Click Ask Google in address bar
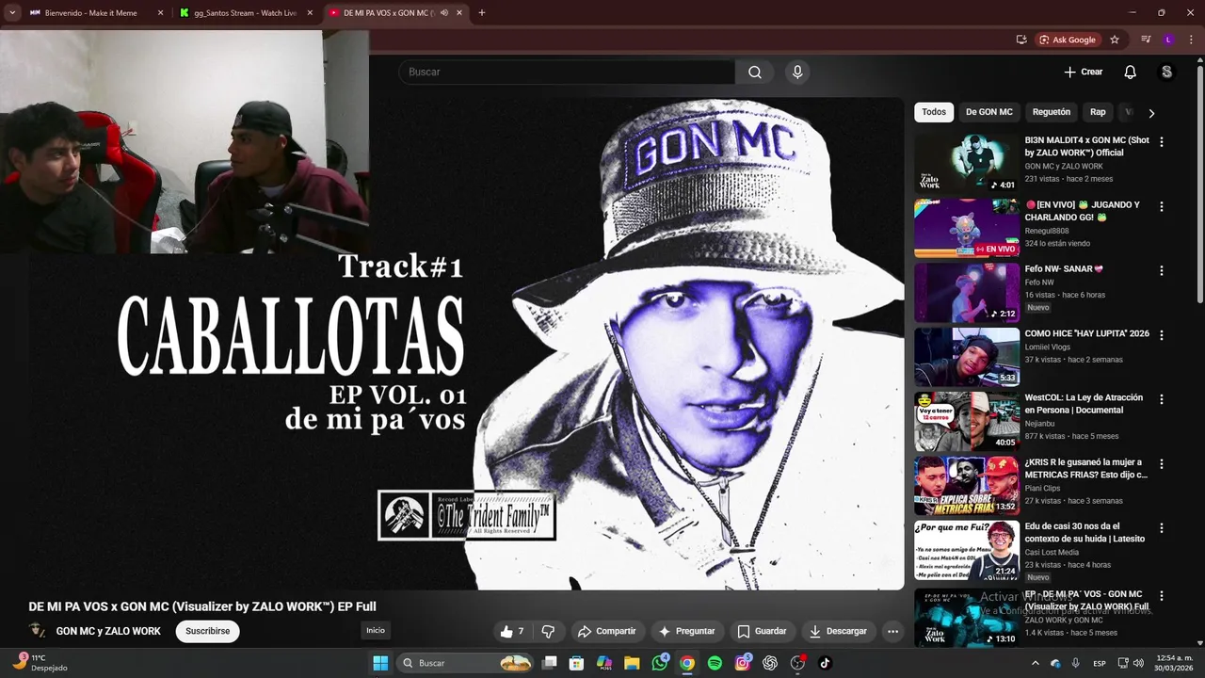 pos(1067,40)
